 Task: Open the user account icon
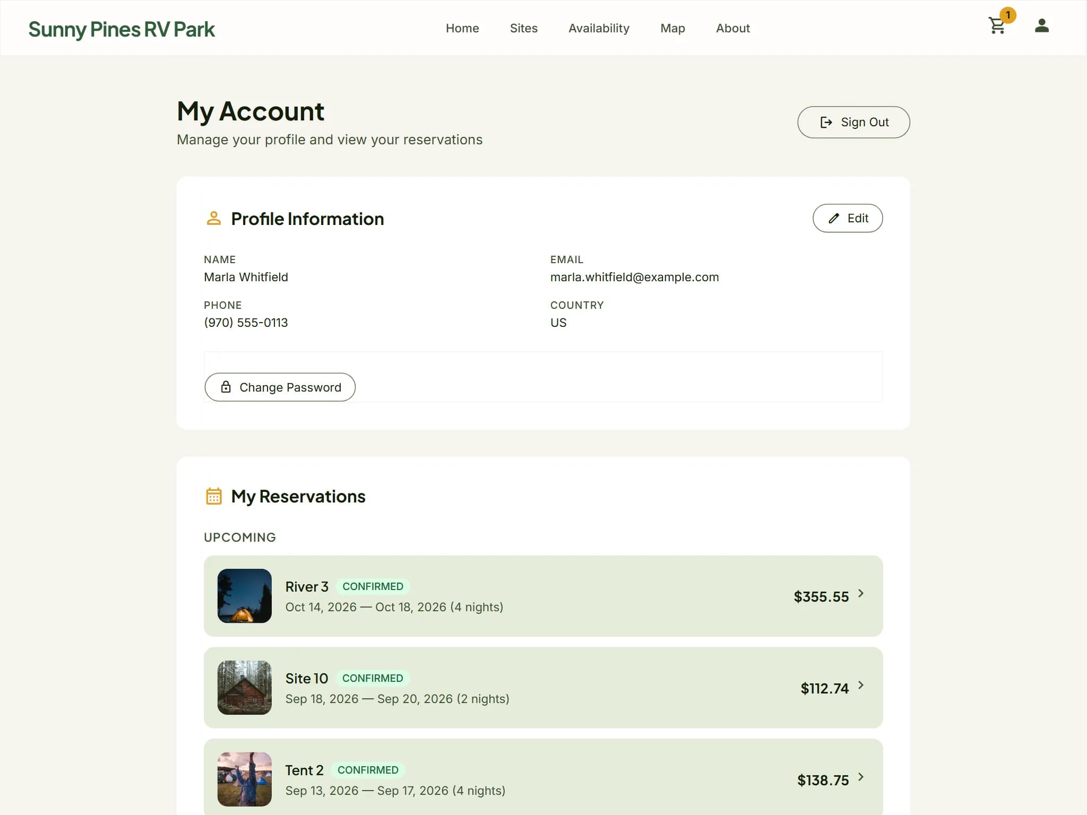pyautogui.click(x=1041, y=26)
